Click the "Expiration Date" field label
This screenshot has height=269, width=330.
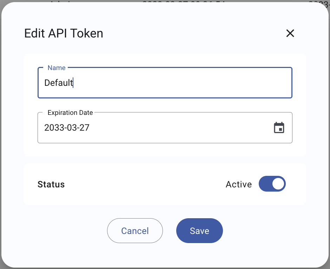pyautogui.click(x=70, y=113)
